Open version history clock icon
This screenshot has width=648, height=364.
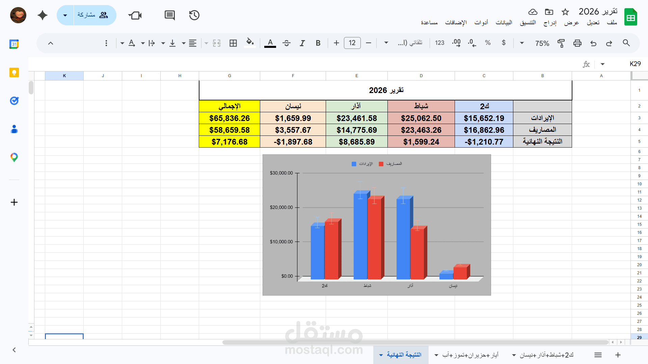(194, 15)
